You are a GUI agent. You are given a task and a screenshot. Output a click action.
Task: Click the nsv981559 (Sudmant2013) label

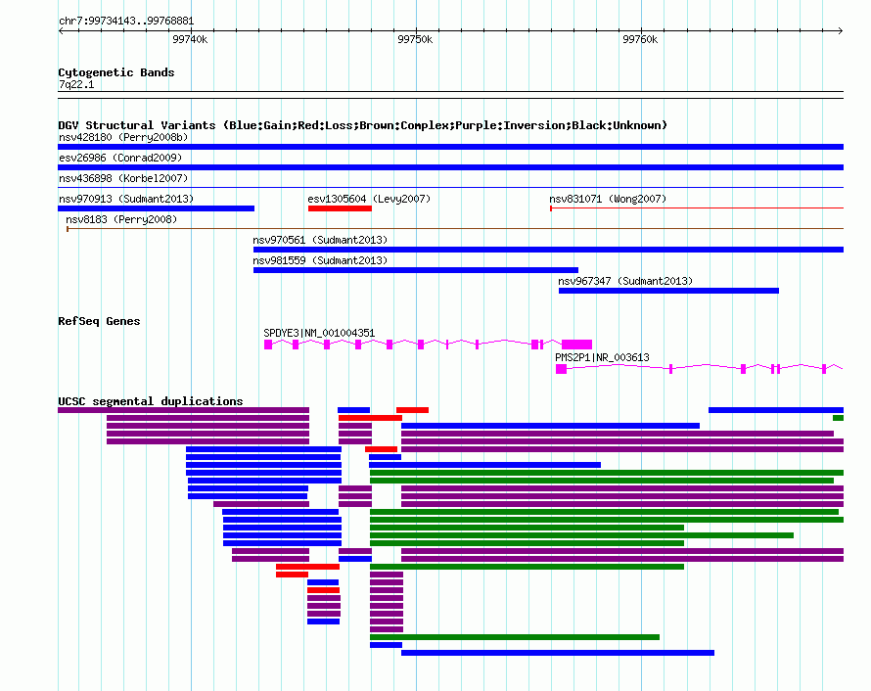[x=320, y=260]
